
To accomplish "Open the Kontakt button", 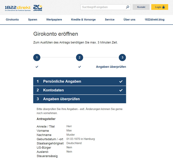I will click(141, 7).
